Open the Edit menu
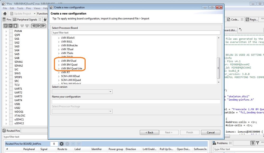 [x=12, y=8]
